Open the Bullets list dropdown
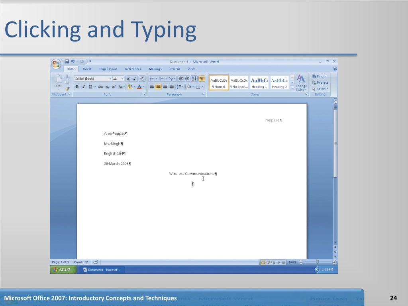Screen dimensions: 408x306 pos(156,78)
